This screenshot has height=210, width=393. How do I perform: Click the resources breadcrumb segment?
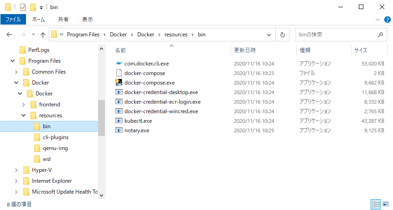176,35
